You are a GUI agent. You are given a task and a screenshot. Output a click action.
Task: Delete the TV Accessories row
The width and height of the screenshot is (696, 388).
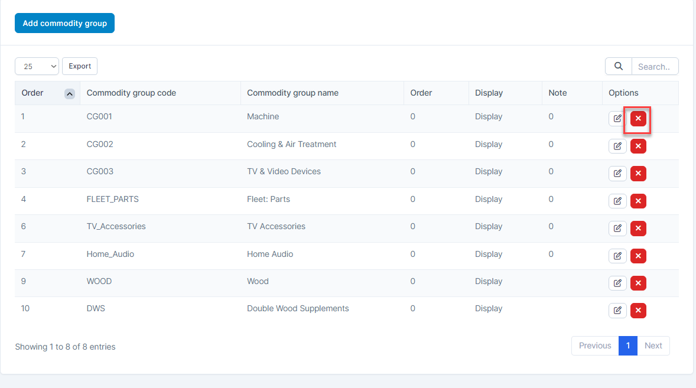coord(638,229)
